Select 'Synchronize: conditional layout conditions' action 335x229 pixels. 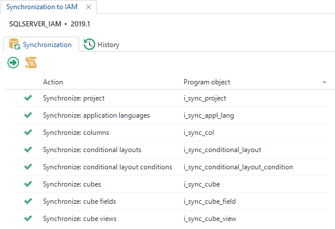[x=107, y=167]
